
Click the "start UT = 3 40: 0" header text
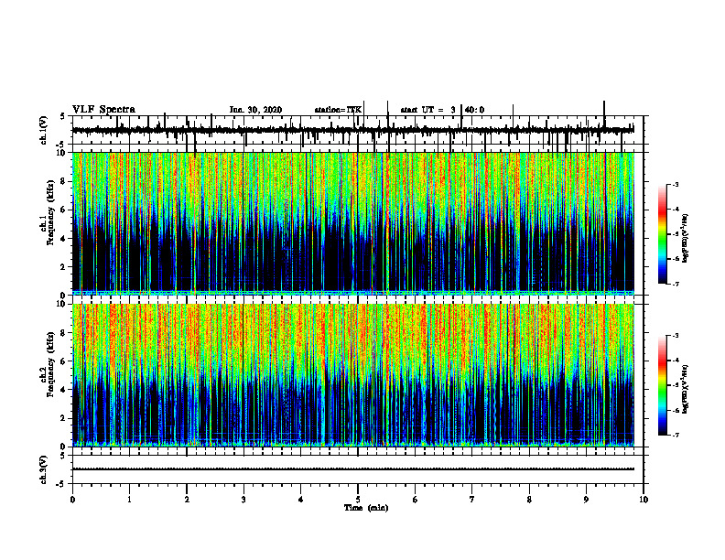click(442, 110)
